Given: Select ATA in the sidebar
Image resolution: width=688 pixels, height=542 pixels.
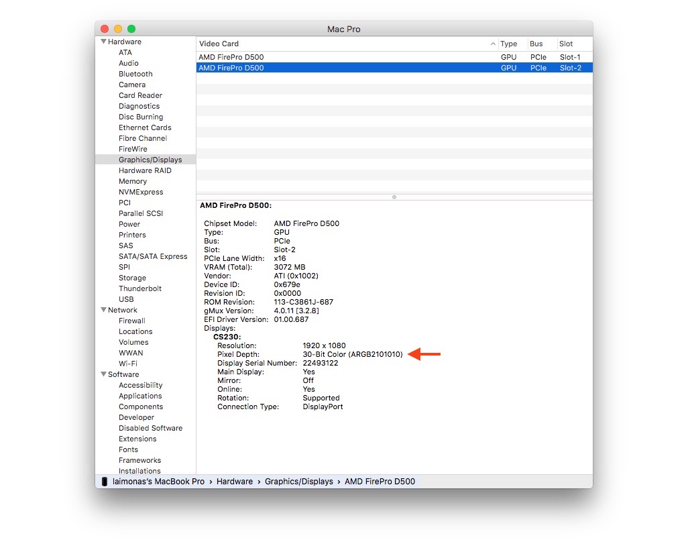Looking at the screenshot, I should [125, 52].
